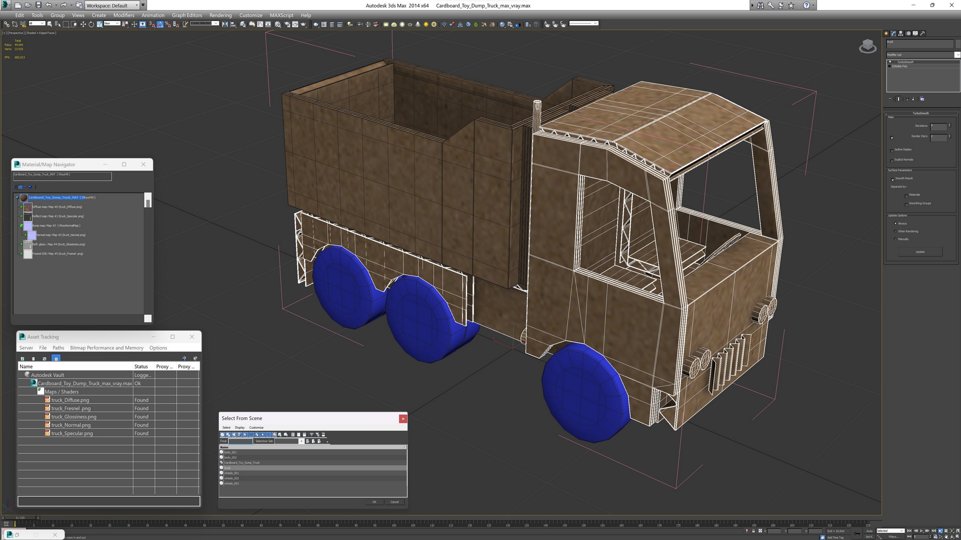
Task: Open Paths menu in Asset Tracking
Action: pos(58,348)
